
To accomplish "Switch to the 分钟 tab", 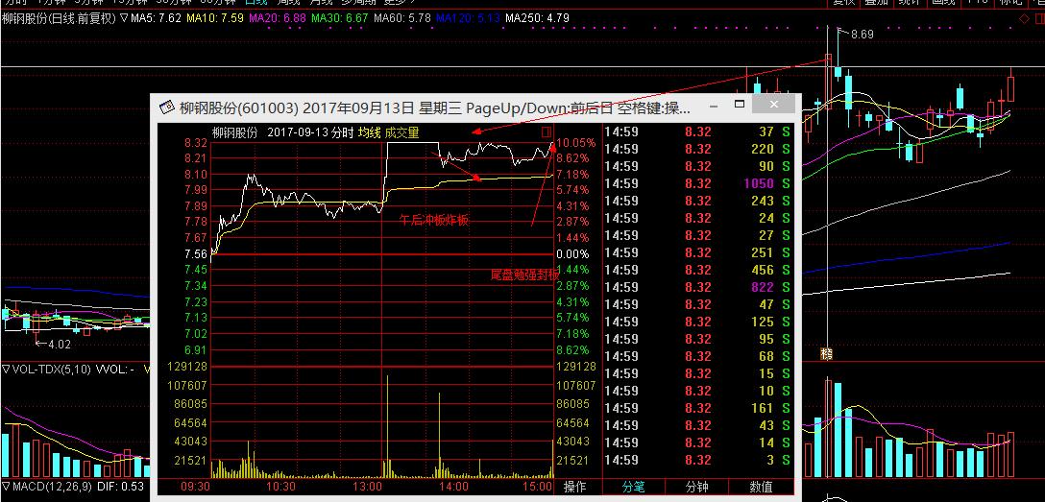I will click(697, 488).
